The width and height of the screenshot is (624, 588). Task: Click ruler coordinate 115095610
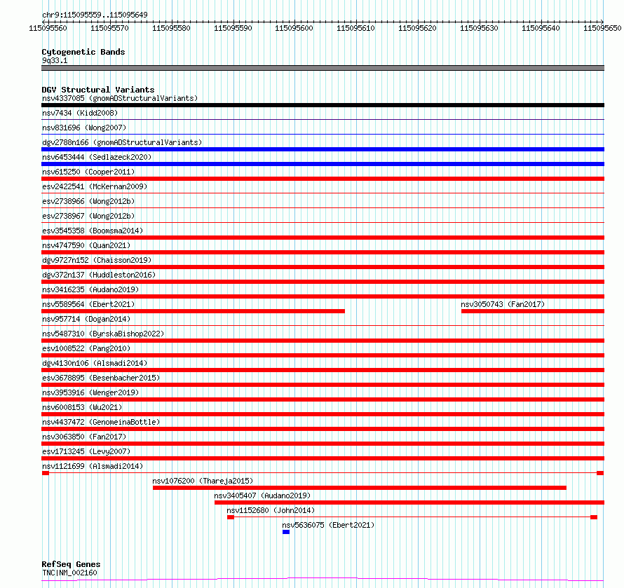point(355,28)
